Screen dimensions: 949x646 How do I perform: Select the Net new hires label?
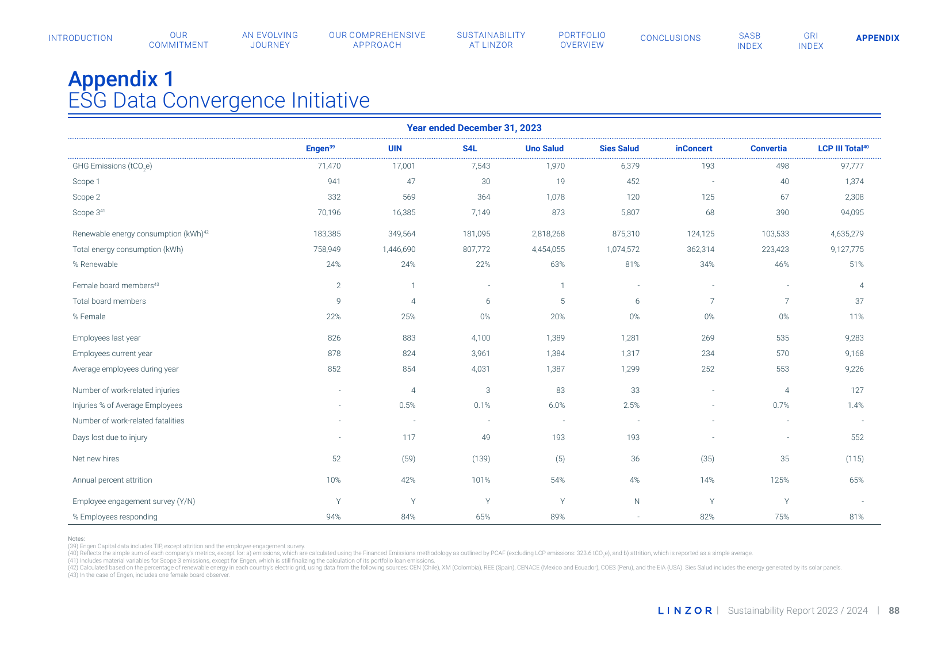[96, 459]
